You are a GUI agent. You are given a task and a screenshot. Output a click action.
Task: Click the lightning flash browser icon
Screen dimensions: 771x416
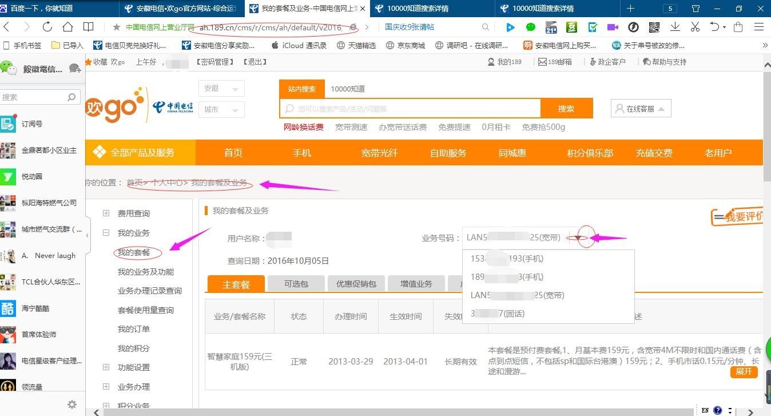tap(633, 27)
